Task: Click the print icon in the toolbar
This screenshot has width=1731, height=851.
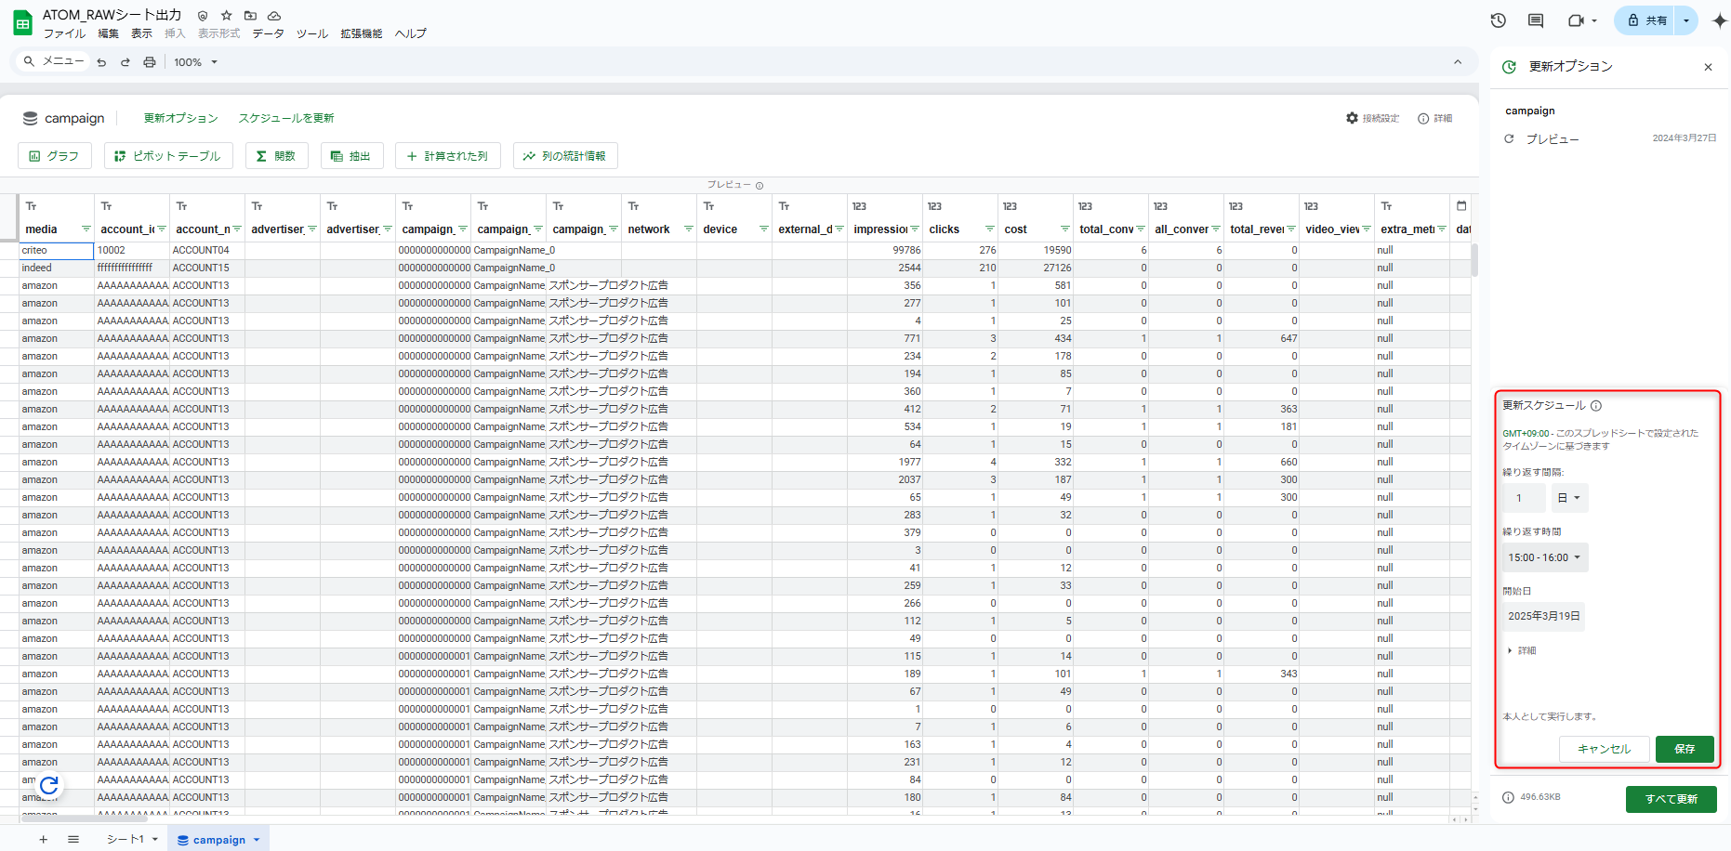Action: (x=150, y=62)
